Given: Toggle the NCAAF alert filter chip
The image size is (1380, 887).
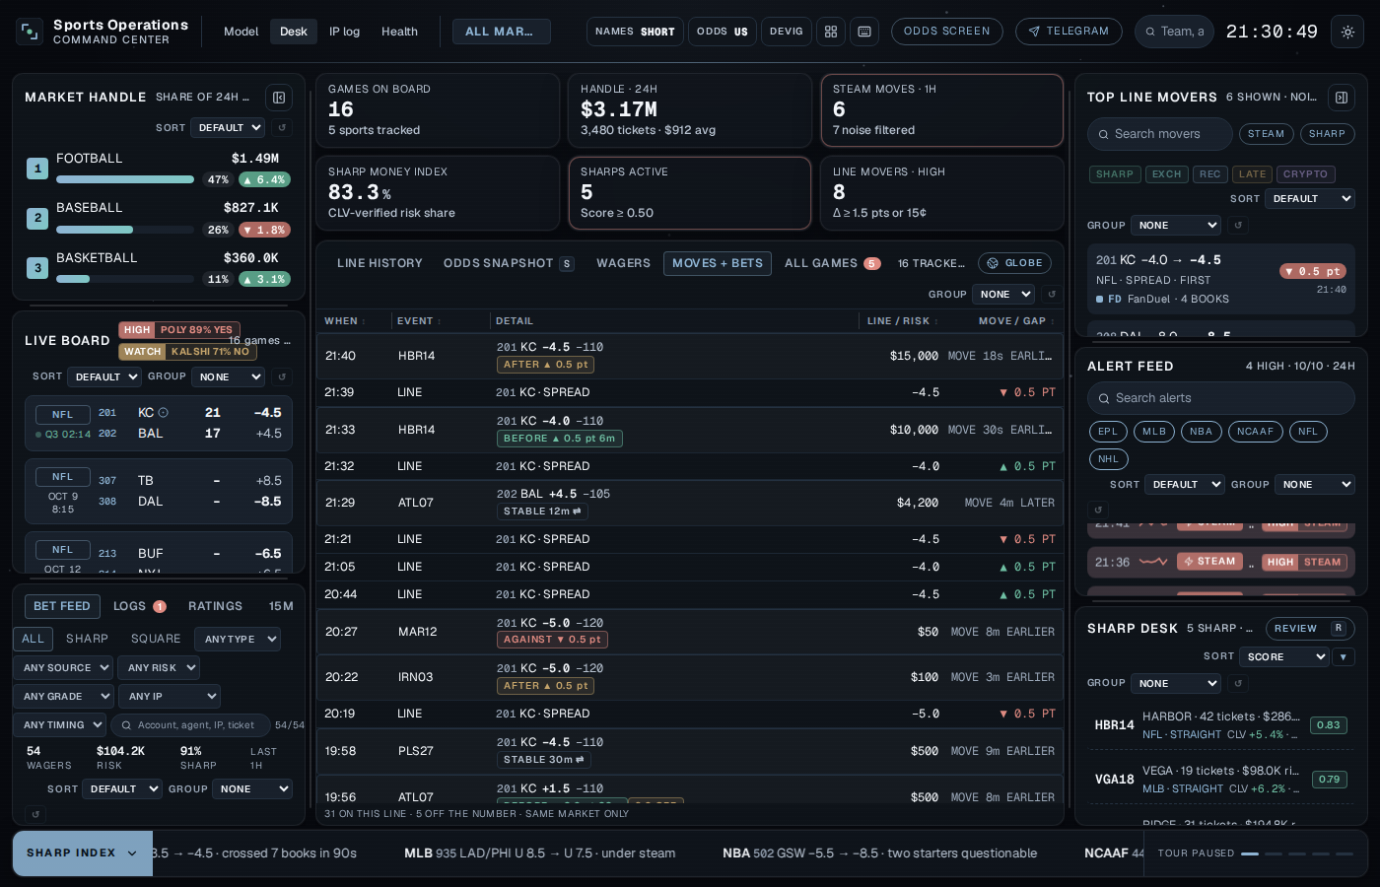Looking at the screenshot, I should click(x=1255, y=432).
